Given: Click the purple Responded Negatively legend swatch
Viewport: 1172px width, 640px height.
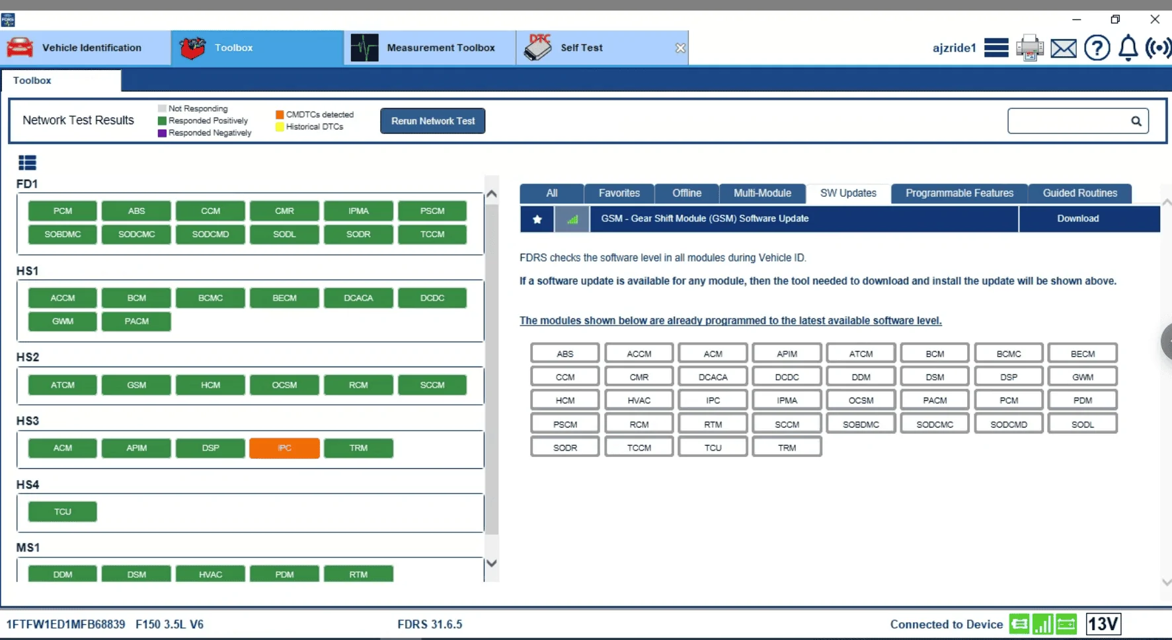Looking at the screenshot, I should [x=162, y=133].
